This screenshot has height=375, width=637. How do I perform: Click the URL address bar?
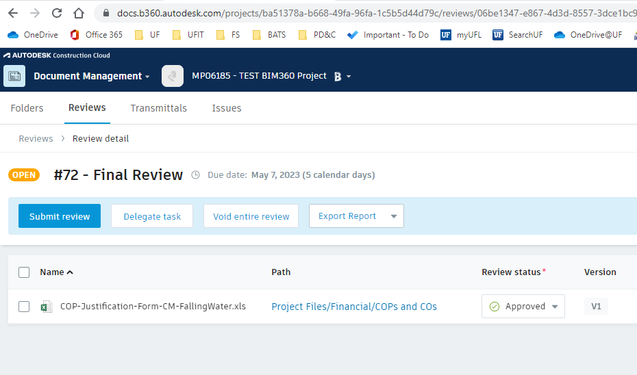pyautogui.click(x=366, y=14)
